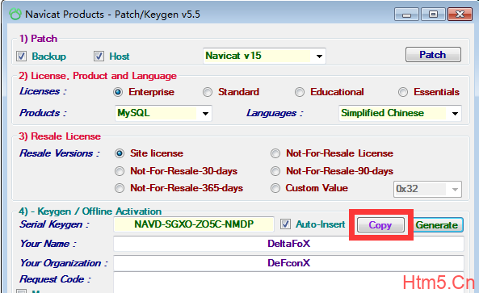The image size is (479, 293).
Task: Choose the Educational license radio button
Action: tap(300, 92)
